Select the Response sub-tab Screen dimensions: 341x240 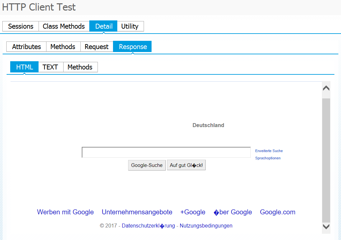(x=133, y=47)
